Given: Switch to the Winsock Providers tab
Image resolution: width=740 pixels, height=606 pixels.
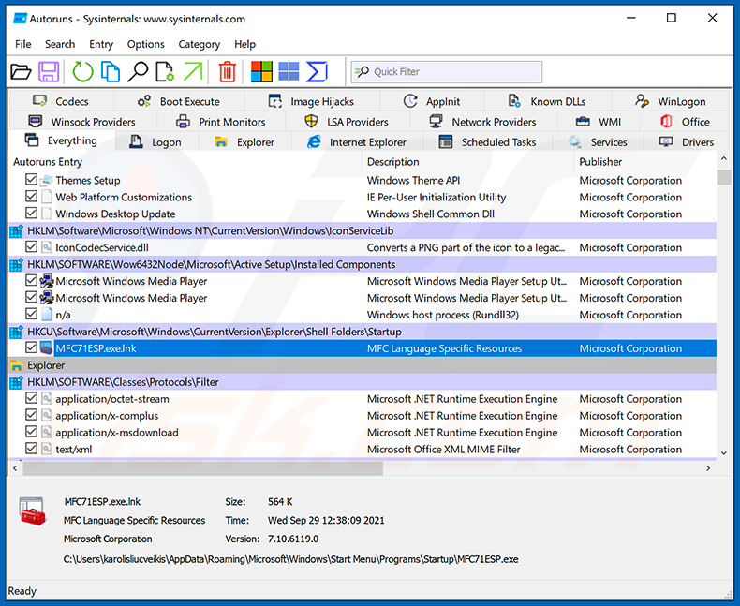Looking at the screenshot, I should 82,122.
